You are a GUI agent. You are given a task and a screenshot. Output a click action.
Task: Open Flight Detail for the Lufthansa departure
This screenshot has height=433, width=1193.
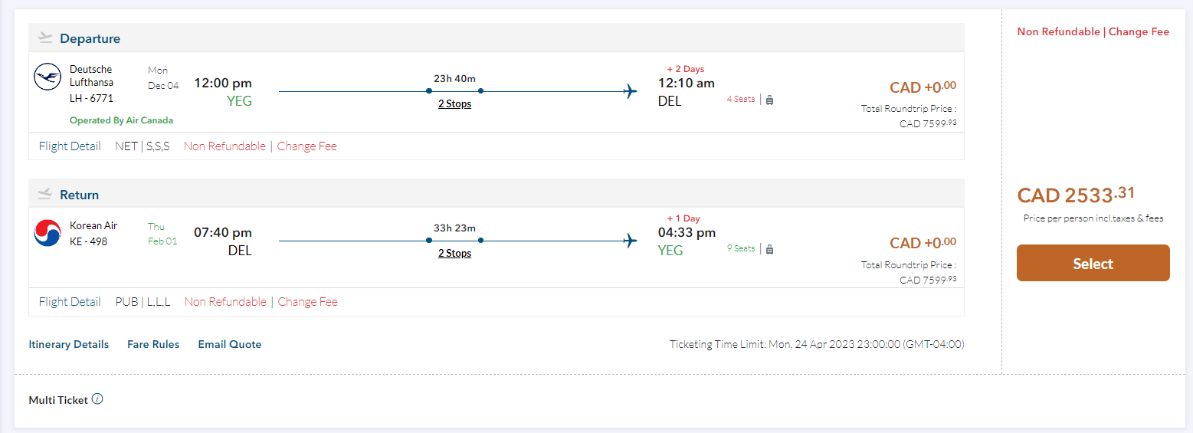pos(70,146)
